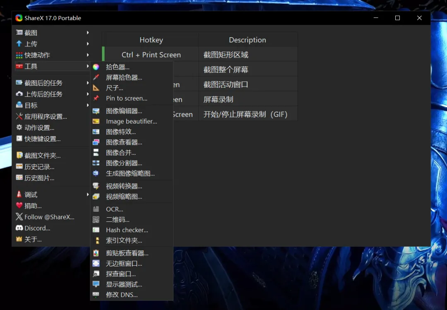Click the 图像查看器 viewer icon
The height and width of the screenshot is (310, 447).
96,142
